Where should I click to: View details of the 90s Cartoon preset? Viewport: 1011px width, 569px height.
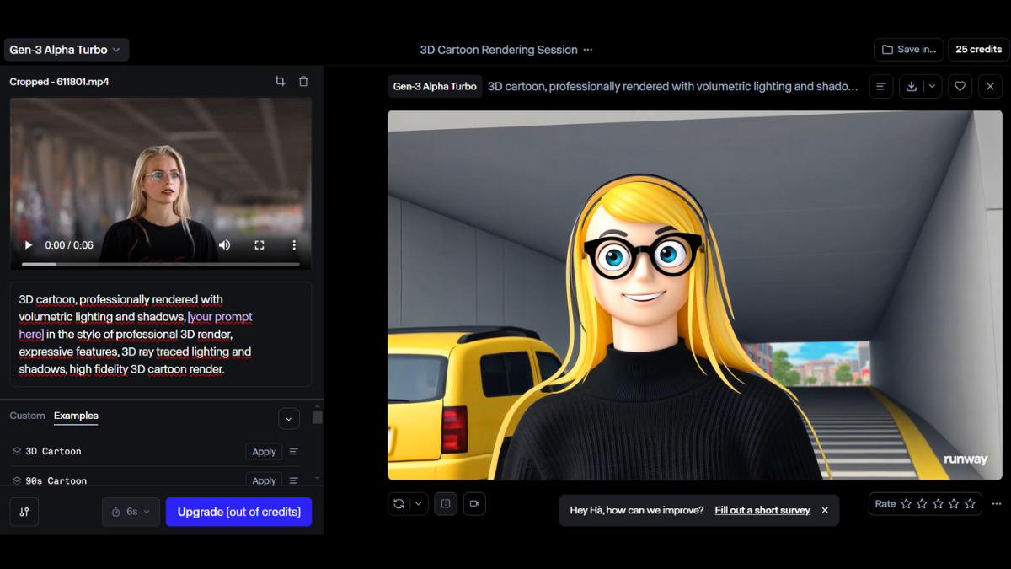point(294,480)
